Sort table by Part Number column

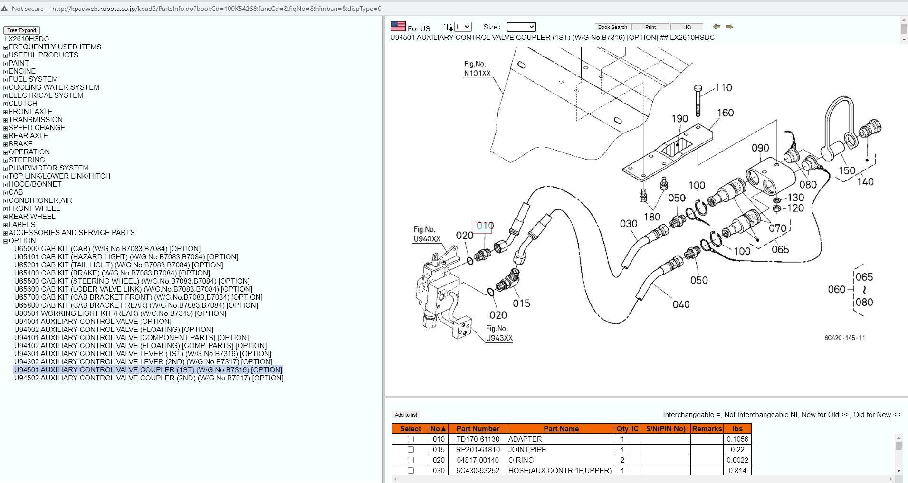coord(478,429)
